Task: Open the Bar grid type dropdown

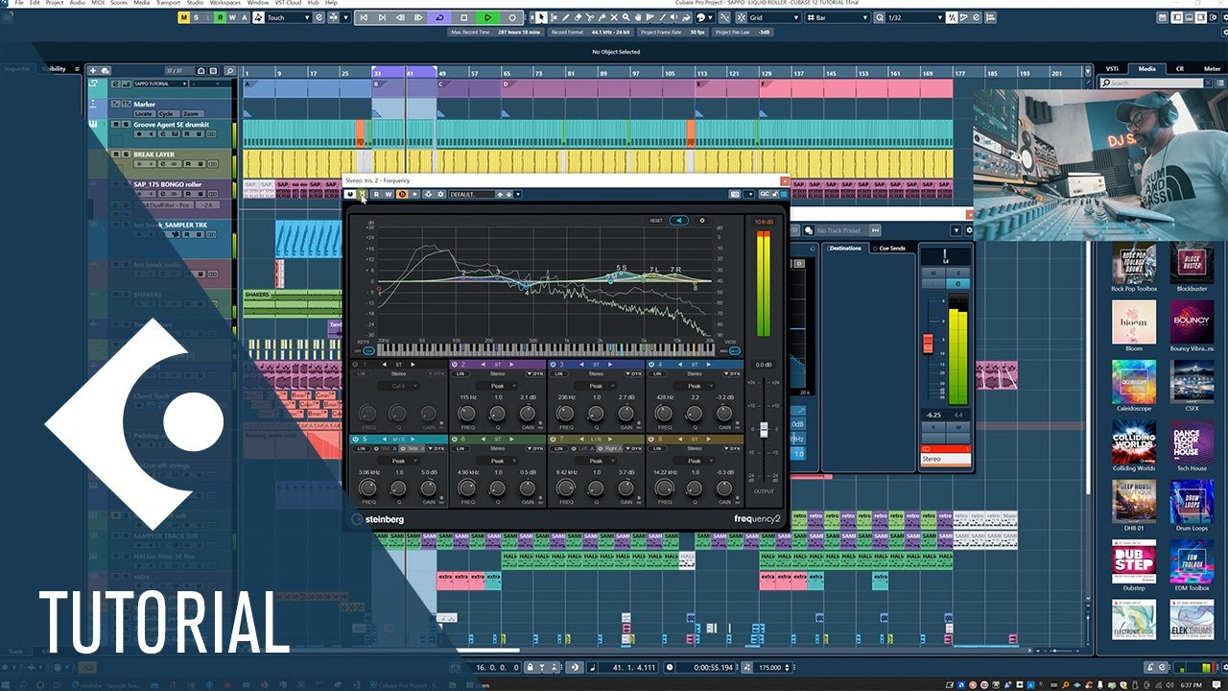Action: point(837,17)
